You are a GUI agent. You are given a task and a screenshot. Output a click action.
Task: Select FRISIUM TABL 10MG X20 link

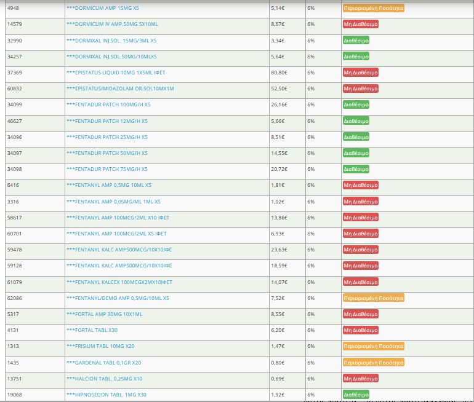click(100, 346)
